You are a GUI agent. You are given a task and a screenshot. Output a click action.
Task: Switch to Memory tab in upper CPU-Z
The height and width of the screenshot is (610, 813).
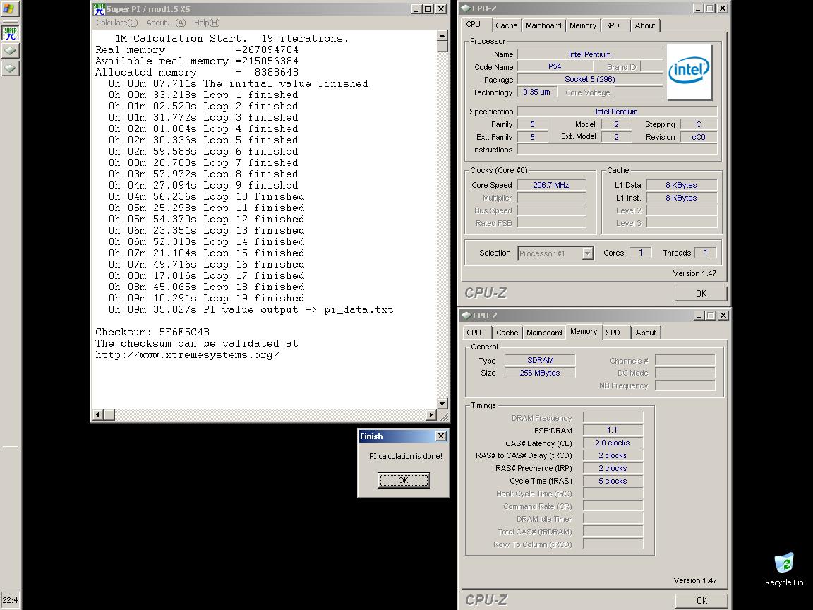tap(583, 25)
